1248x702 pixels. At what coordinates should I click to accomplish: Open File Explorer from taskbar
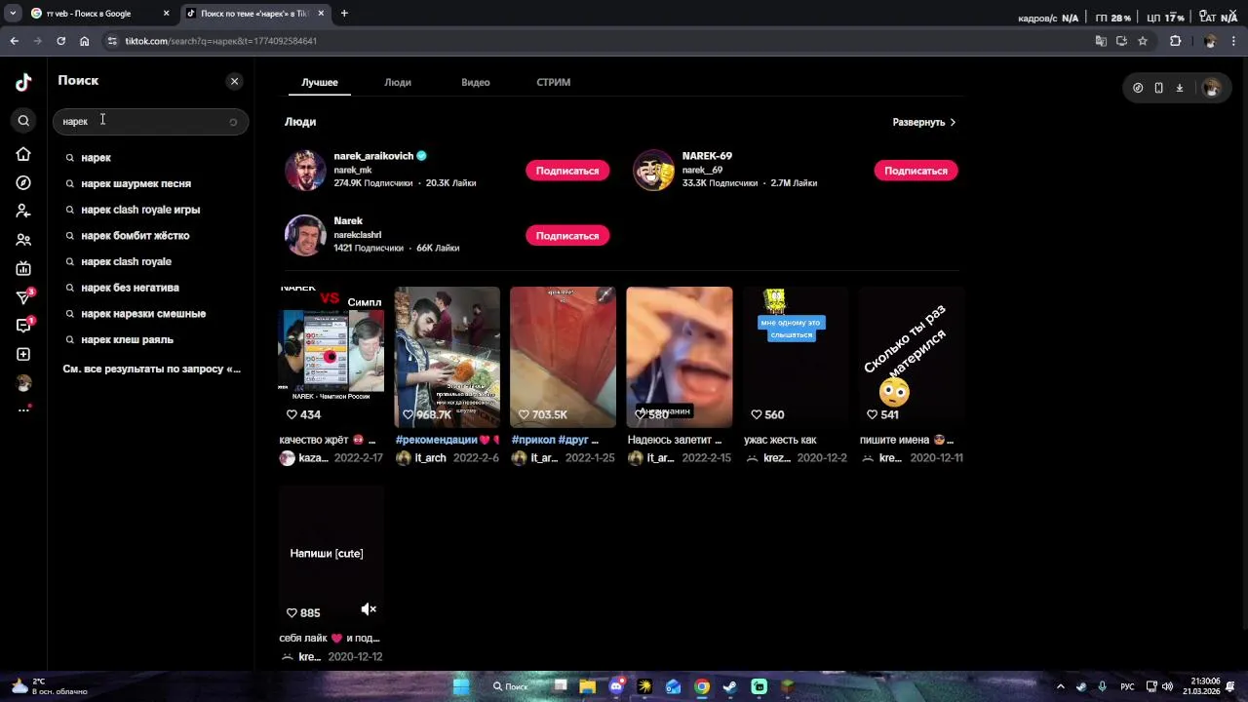click(587, 686)
